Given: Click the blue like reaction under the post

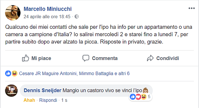Looking at the screenshot, I should [8, 73].
